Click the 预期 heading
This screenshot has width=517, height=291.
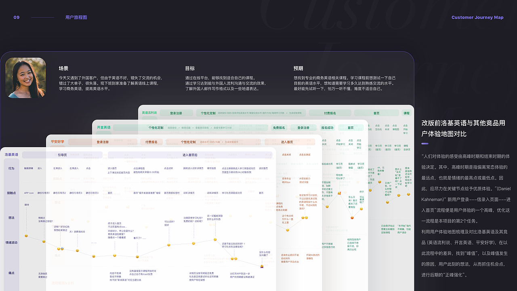[x=298, y=68]
